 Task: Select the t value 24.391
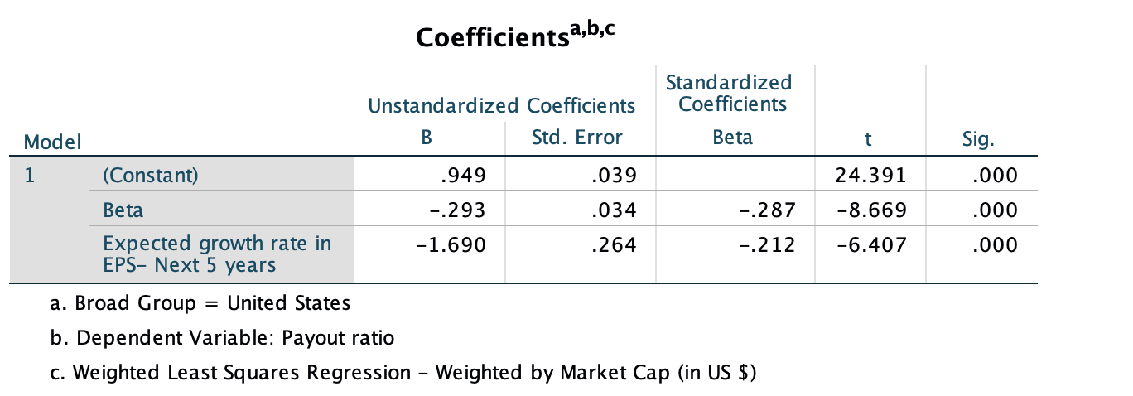tap(873, 176)
